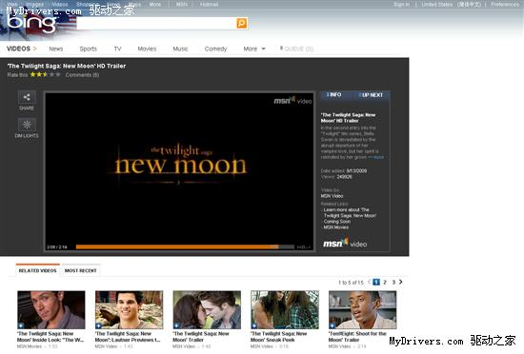The image size is (524, 354).
Task: Open the Shoot for the Moon Trailer title link
Action: coord(357,337)
